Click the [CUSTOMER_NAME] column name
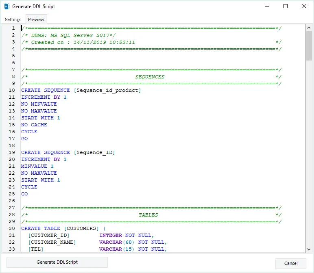314x273 pixels. [52, 243]
